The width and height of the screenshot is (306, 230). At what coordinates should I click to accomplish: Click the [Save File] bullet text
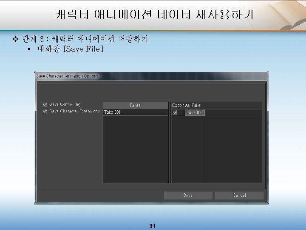click(71, 49)
